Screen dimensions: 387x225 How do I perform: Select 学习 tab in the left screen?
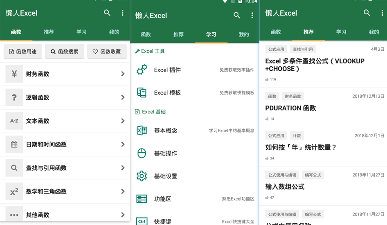(x=81, y=32)
